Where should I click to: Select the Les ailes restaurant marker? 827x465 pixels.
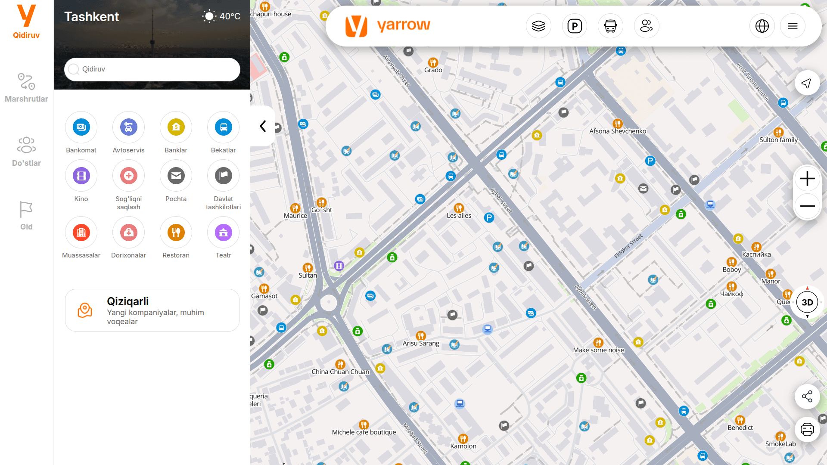point(459,208)
